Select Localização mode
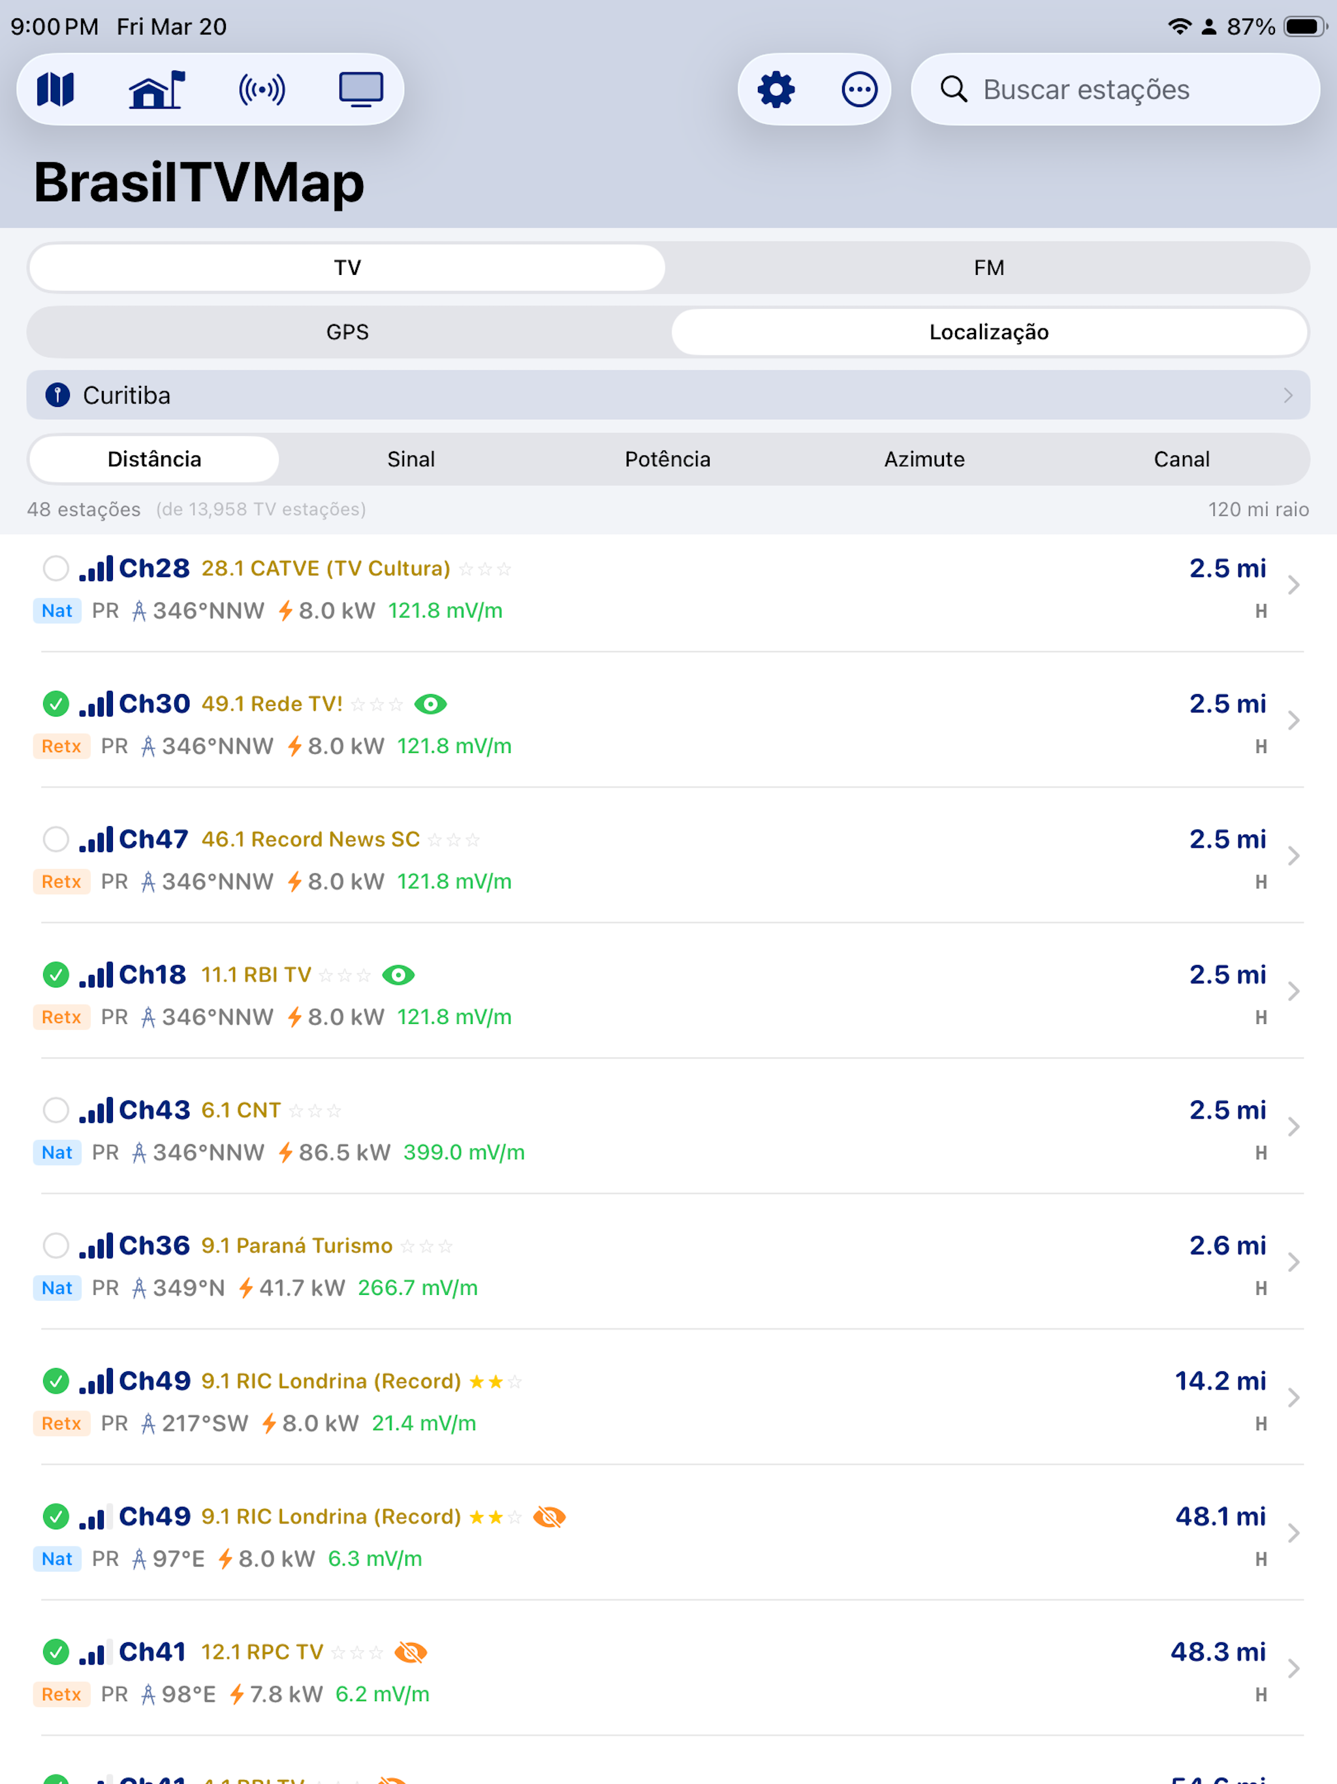Viewport: 1337px width, 1784px height. tap(988, 332)
